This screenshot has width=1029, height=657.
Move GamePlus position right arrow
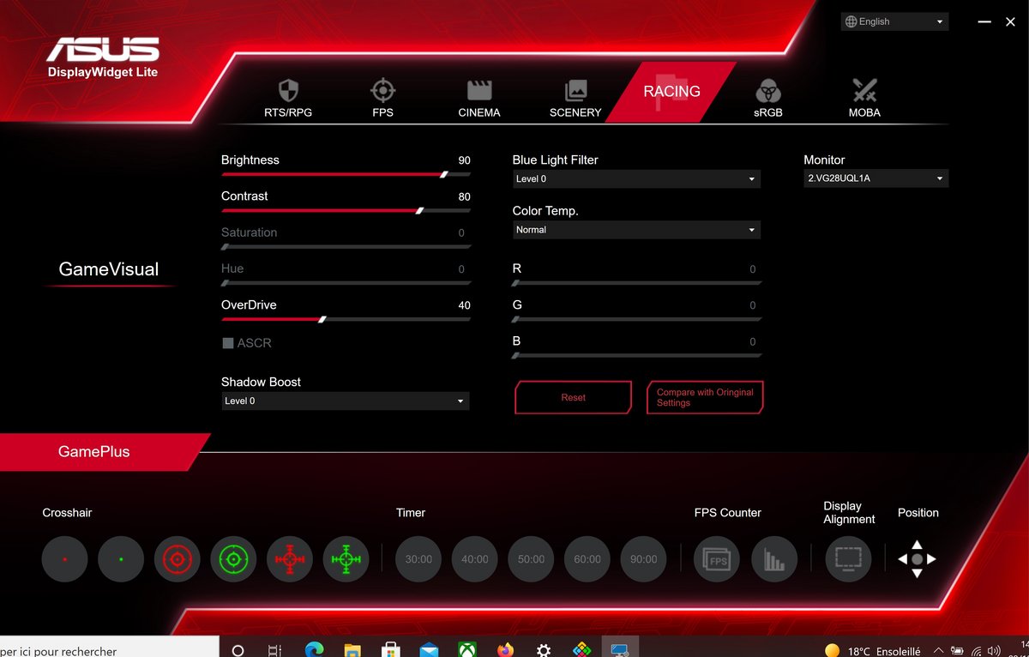pos(931,559)
